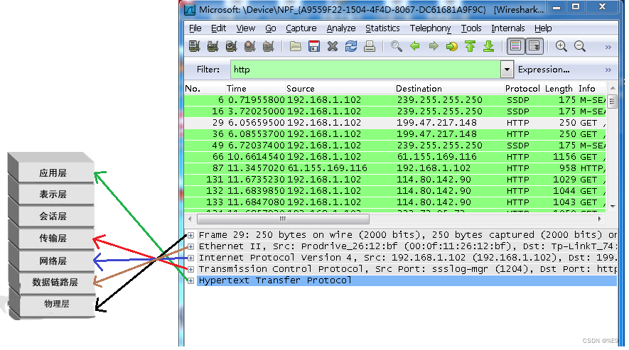Expand the Ethernet II tree node
Image resolution: width=629 pixels, height=350 pixels.
point(191,246)
